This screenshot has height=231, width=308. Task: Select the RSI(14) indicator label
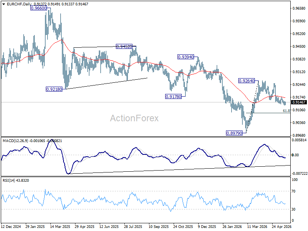coord(9,180)
